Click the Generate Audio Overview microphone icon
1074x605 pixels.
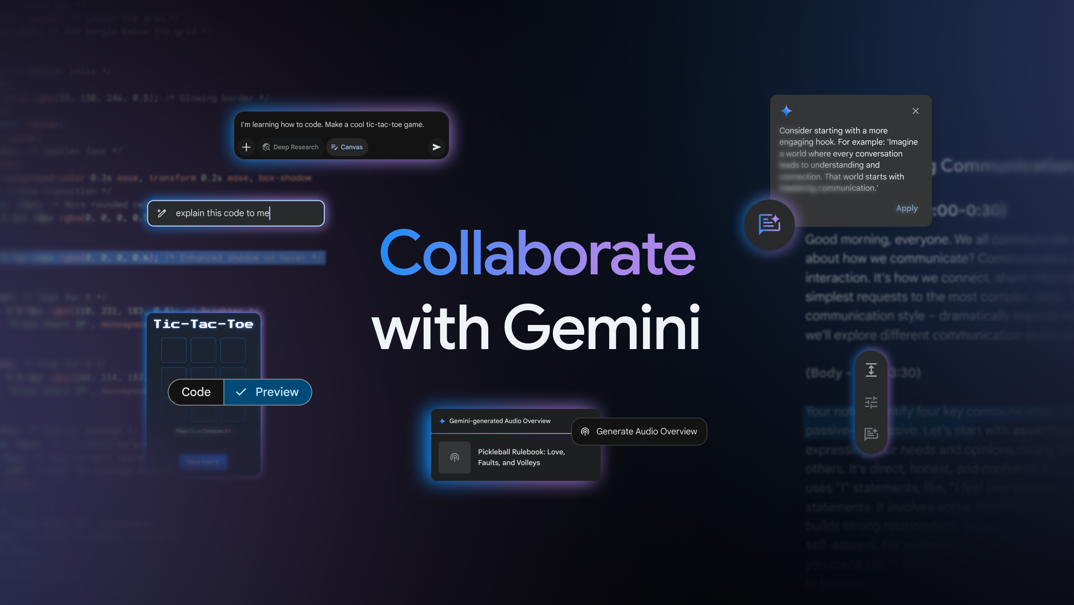(x=585, y=431)
